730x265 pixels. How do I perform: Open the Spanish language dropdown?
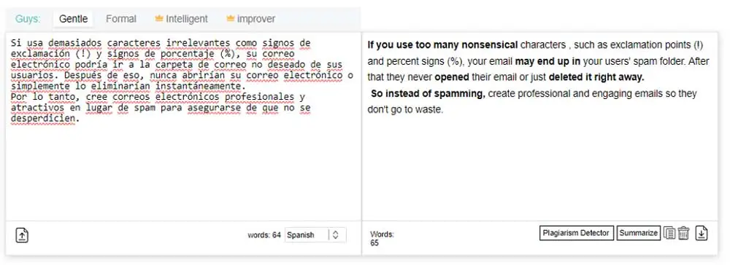pyautogui.click(x=315, y=235)
